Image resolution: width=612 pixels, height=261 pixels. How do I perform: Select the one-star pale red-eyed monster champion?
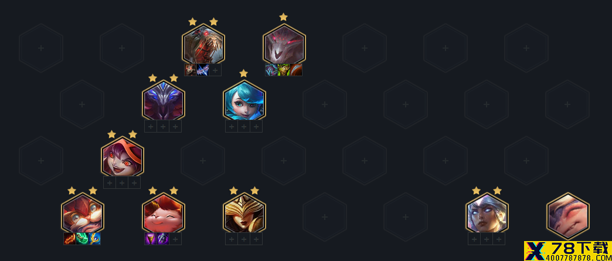(x=284, y=44)
